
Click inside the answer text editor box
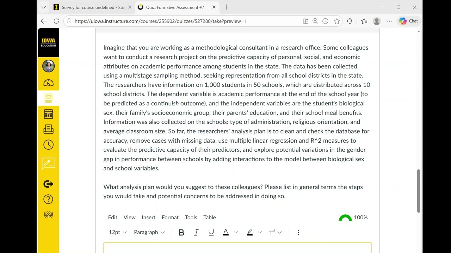(237, 248)
